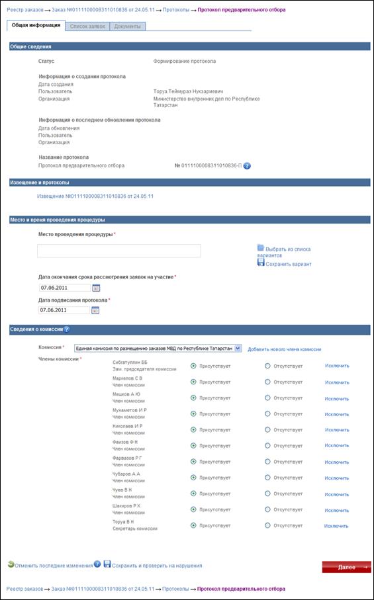
Task: Mark Сибгатуллин ББ as Присутствует
Action: point(193,366)
